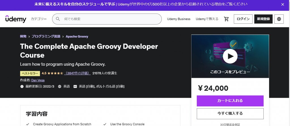The image size is (290, 126).
Task: Click the closed captions CC icon
Action: [x=75, y=86]
